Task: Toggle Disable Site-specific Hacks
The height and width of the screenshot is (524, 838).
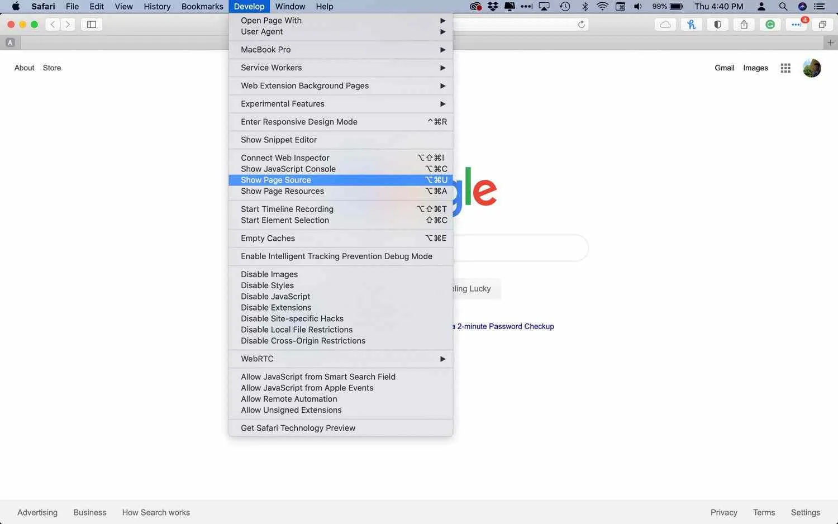Action: [341, 318]
